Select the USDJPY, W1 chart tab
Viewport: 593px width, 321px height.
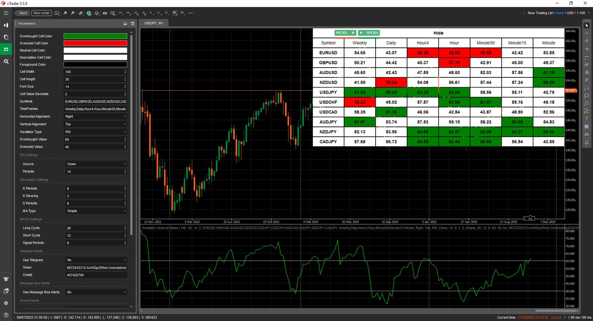(154, 23)
